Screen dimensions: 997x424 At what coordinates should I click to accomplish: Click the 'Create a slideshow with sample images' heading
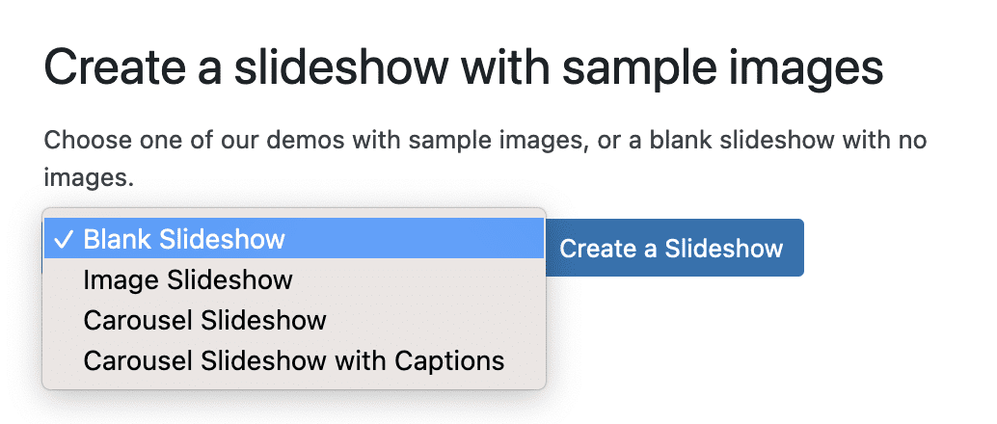coord(464,68)
